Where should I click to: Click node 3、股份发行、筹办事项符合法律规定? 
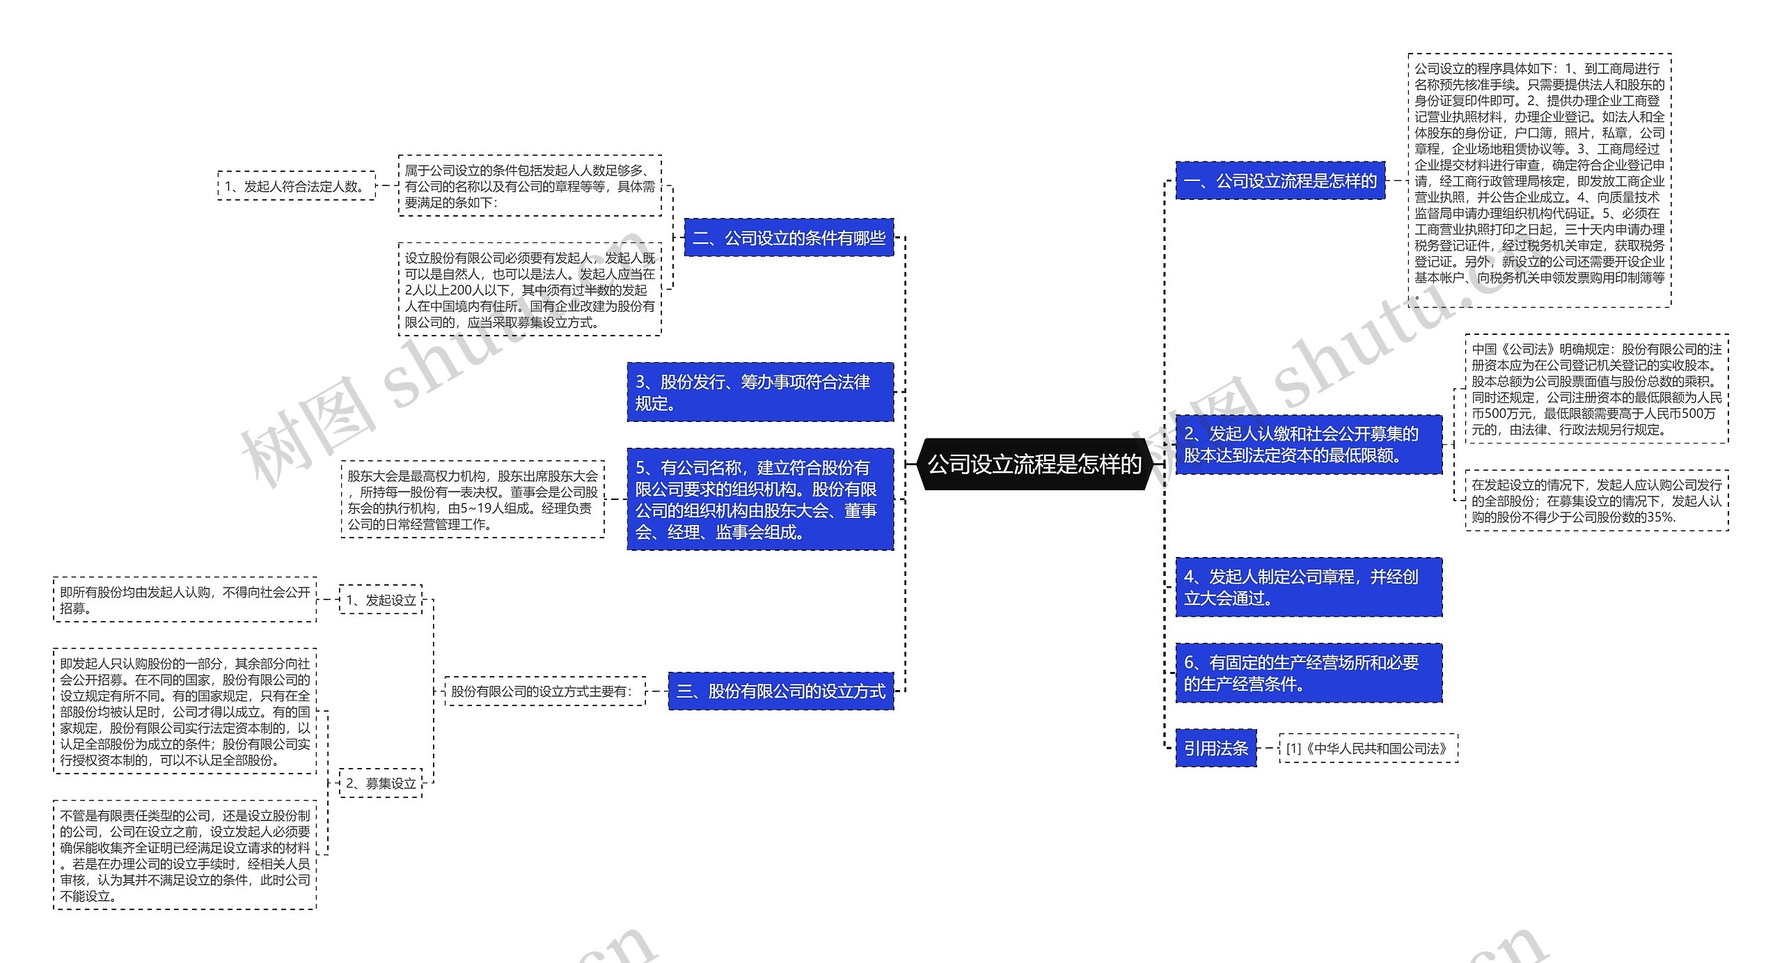(760, 392)
